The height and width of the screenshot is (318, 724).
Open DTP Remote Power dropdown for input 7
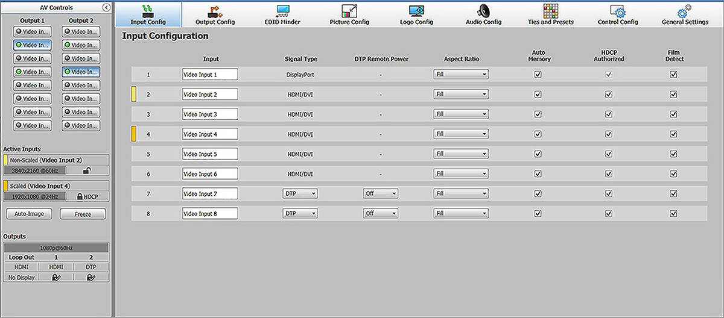(x=381, y=194)
